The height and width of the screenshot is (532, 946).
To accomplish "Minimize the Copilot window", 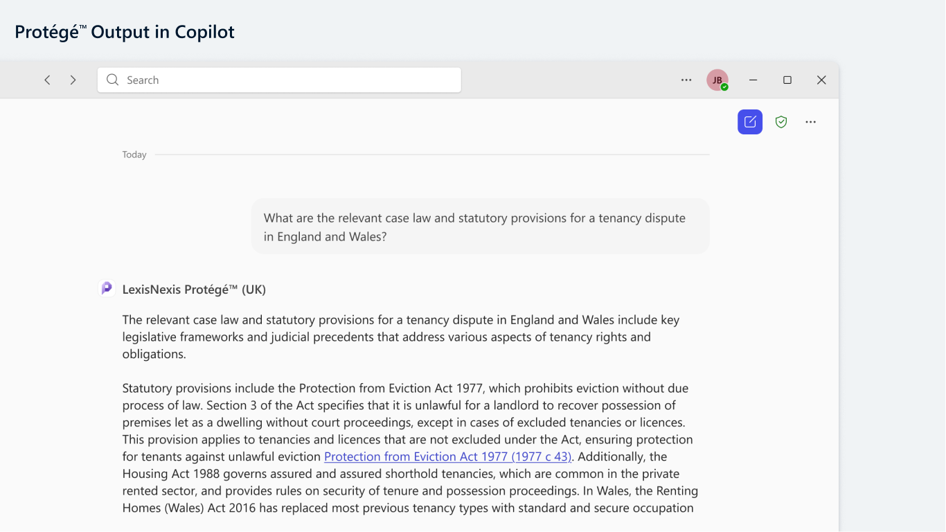I will coord(753,80).
